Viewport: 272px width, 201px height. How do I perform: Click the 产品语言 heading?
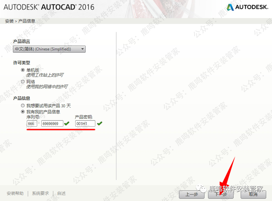tap(22, 41)
